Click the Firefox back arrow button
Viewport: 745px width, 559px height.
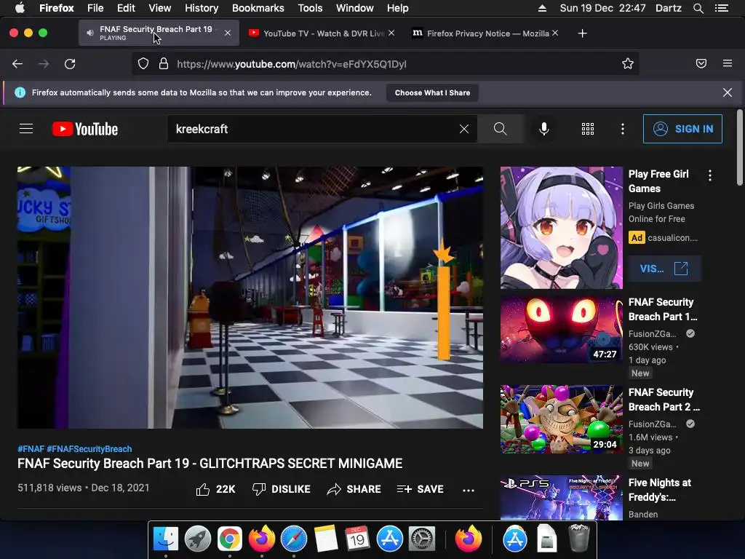(17, 64)
